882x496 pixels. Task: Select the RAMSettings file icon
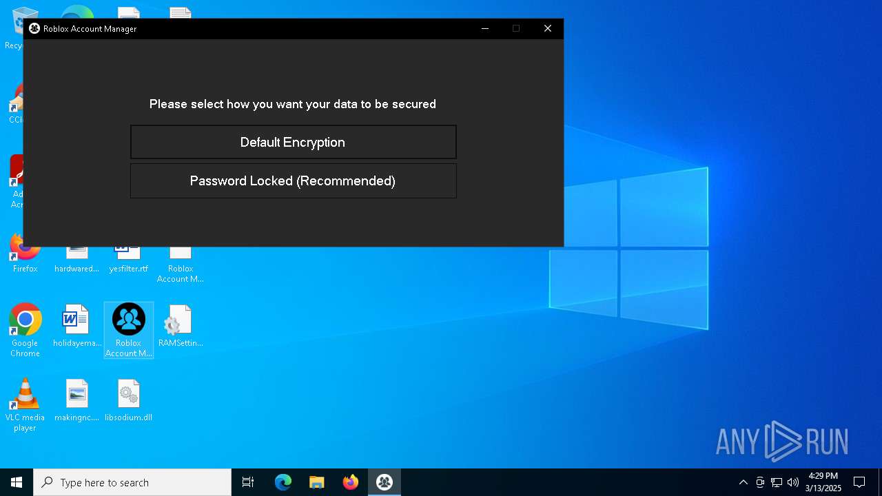[181, 326]
